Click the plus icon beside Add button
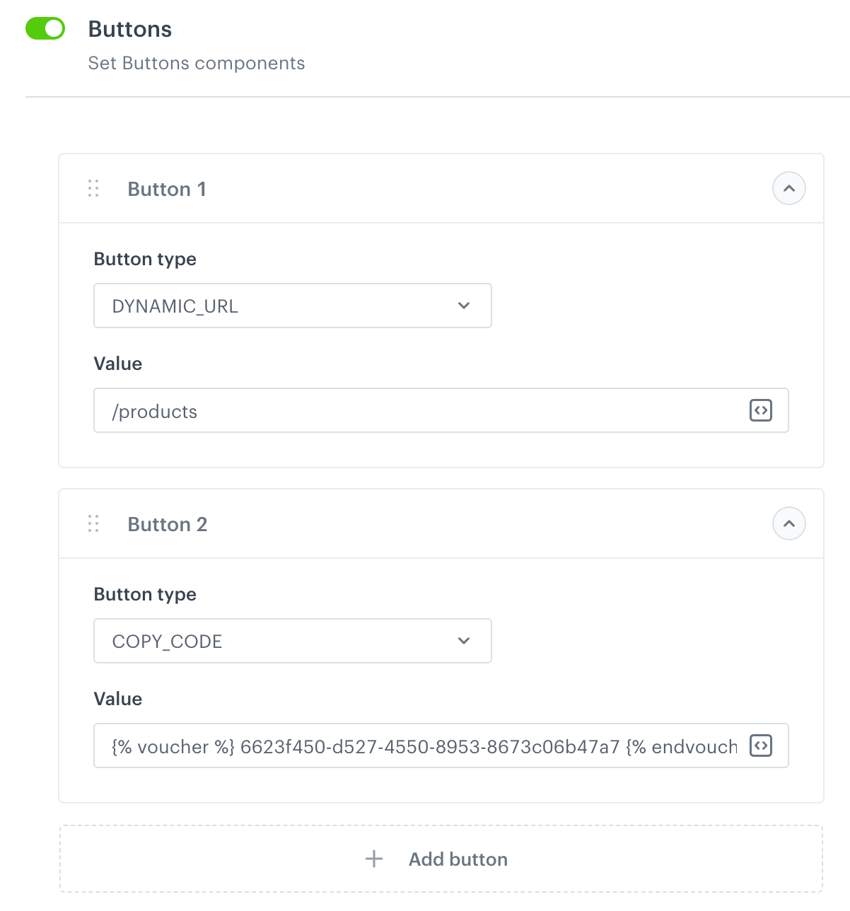Image resolution: width=850 pixels, height=911 pixels. (373, 859)
